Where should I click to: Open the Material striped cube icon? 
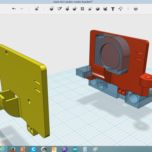136,9
